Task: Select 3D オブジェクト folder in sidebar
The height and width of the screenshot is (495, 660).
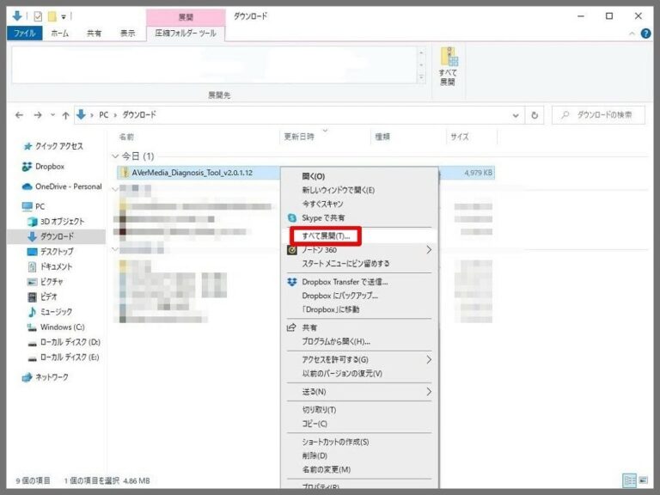Action: pos(62,222)
